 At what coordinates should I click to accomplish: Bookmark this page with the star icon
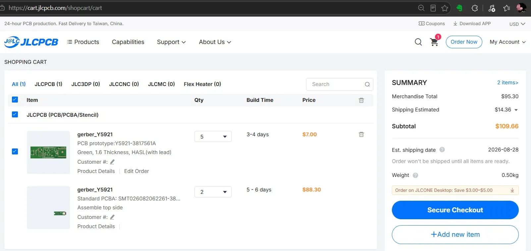point(445,8)
